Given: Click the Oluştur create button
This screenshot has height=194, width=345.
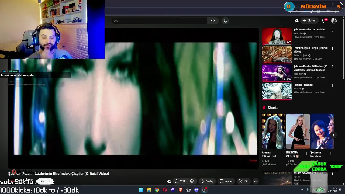Looking at the screenshot, I should tap(309, 21).
